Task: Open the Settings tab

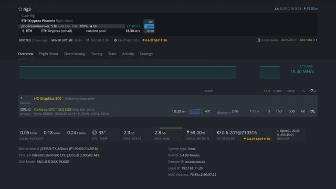Action: click(146, 54)
